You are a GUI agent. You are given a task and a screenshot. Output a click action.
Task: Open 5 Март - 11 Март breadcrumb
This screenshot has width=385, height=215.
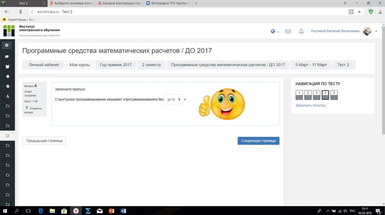(x=311, y=65)
